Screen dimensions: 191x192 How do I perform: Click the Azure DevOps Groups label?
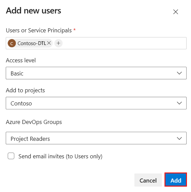34,122
